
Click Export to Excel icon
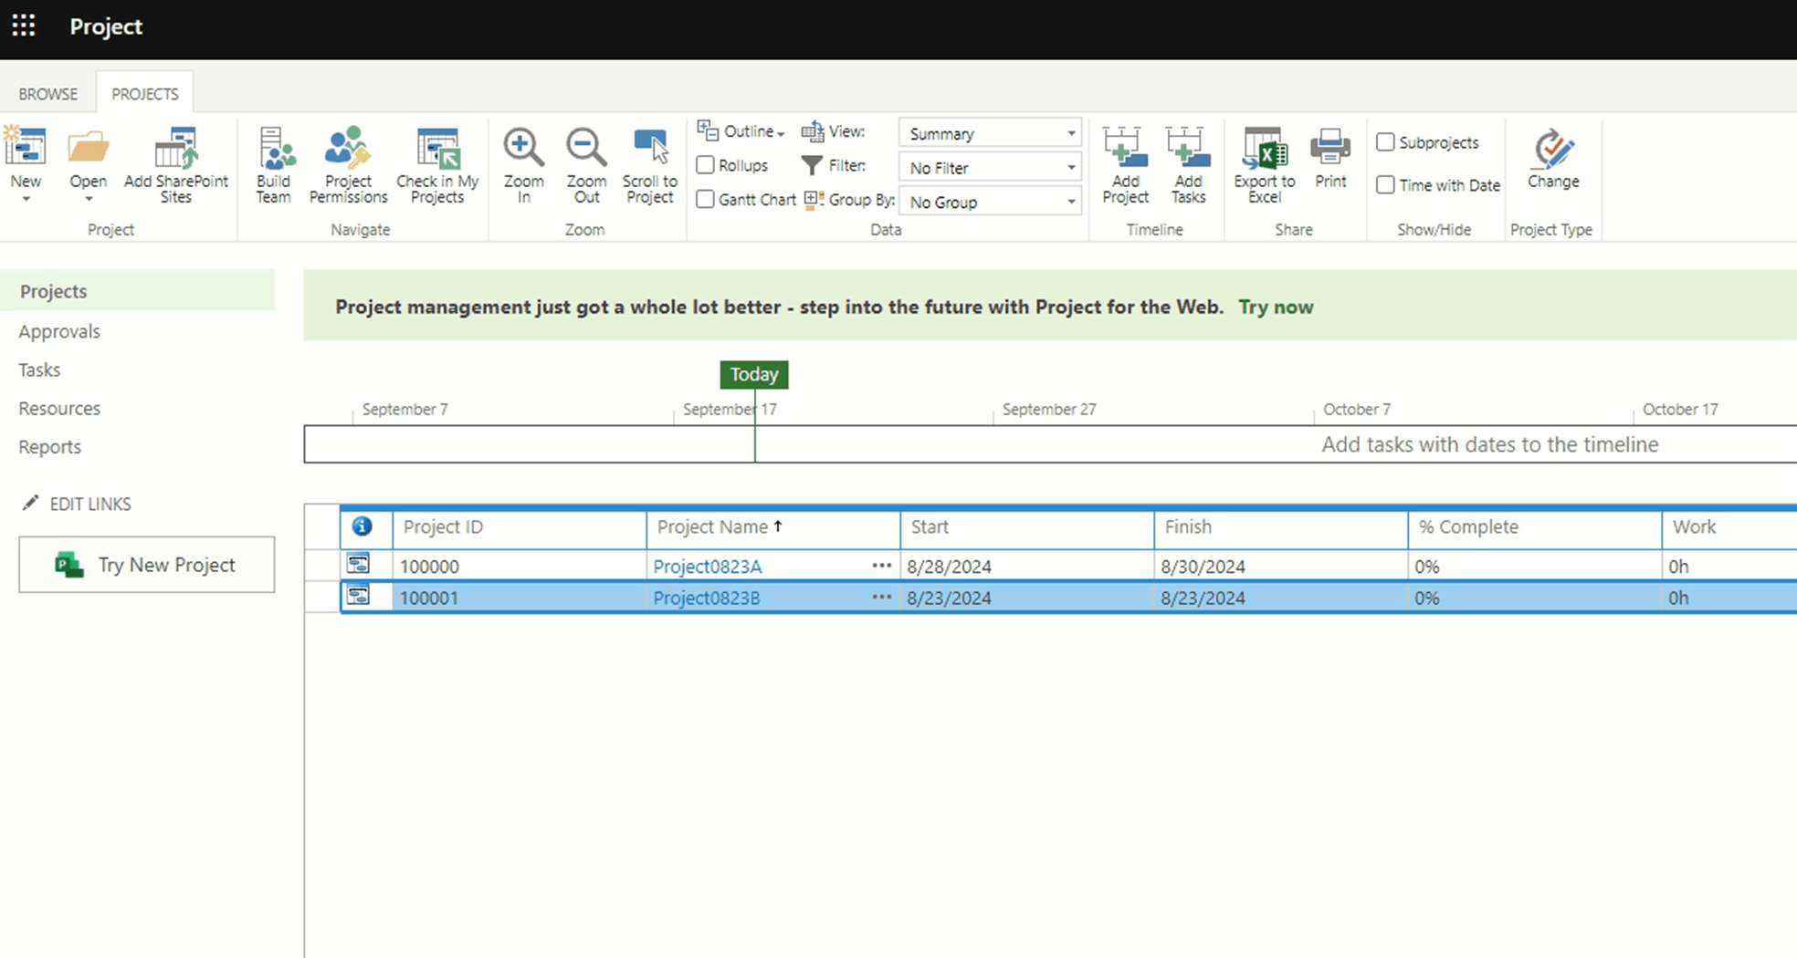click(1265, 148)
